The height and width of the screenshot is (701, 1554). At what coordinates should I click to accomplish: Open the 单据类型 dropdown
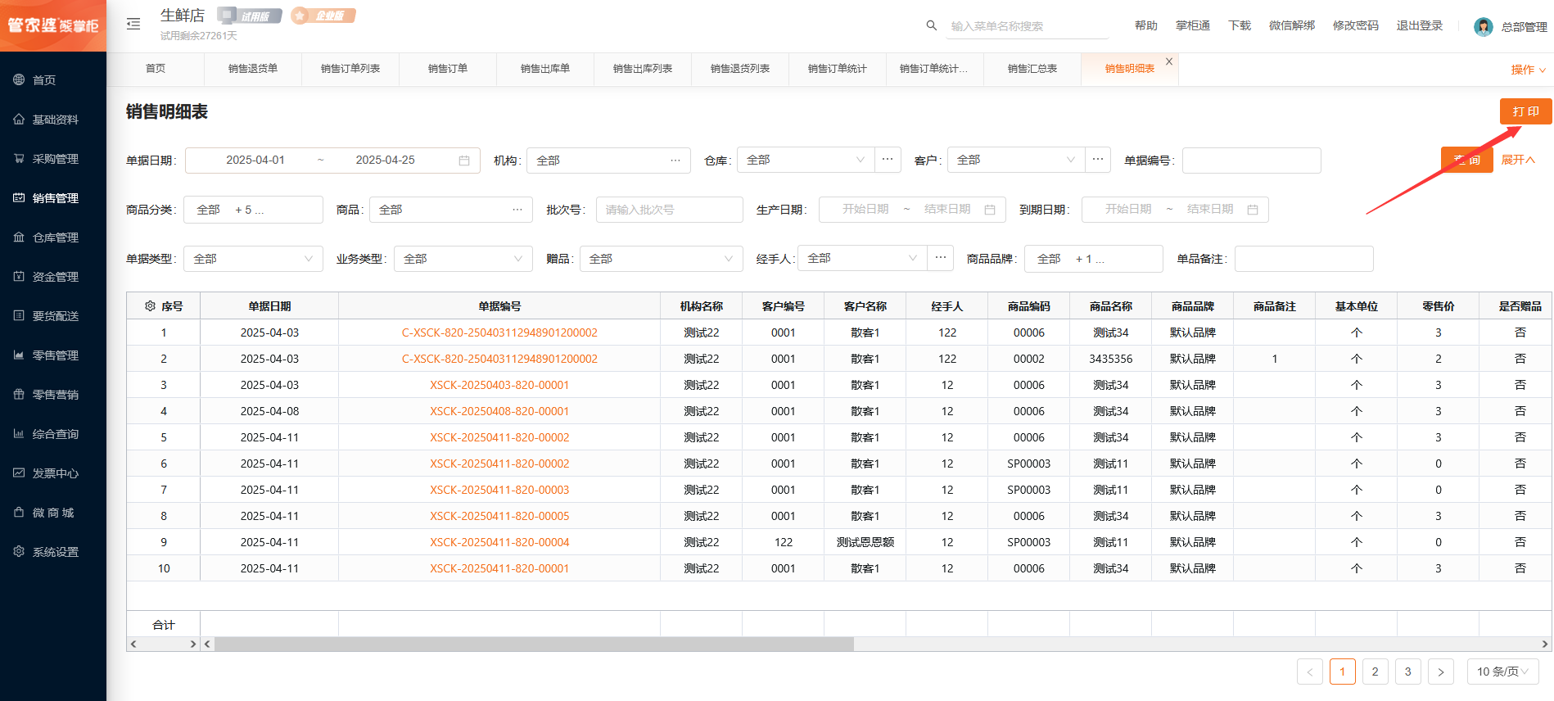pos(253,259)
